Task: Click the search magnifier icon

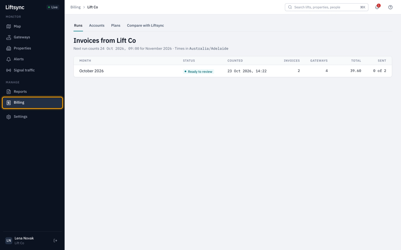Action: tap(290, 7)
